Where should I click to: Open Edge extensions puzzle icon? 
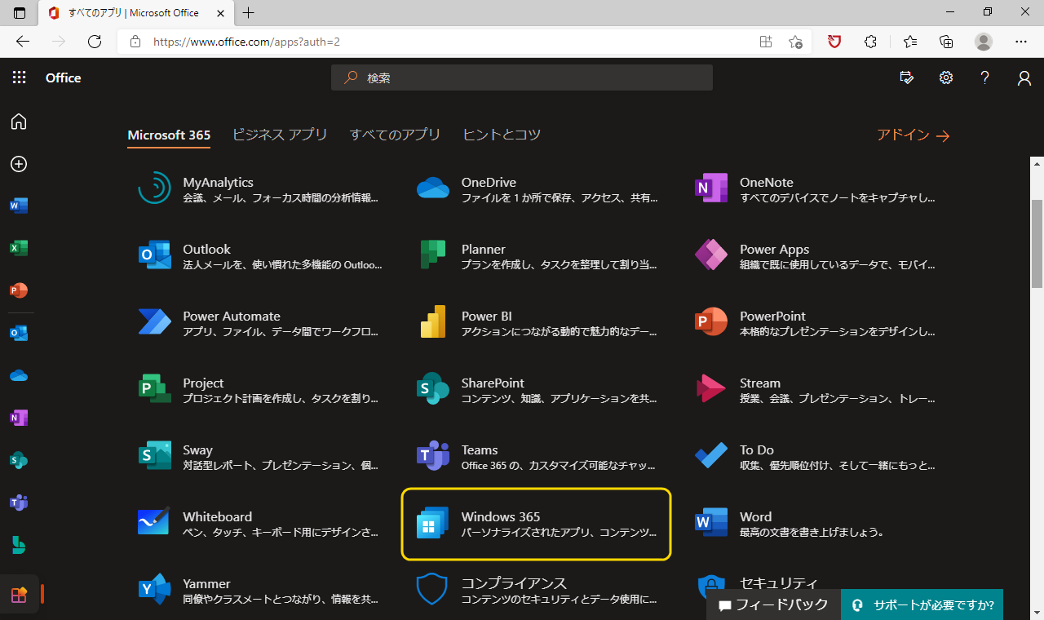coord(870,42)
